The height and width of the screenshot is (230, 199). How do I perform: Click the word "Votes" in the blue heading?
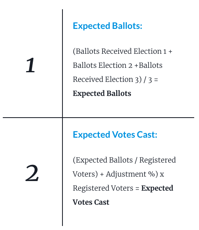pyautogui.click(x=123, y=134)
